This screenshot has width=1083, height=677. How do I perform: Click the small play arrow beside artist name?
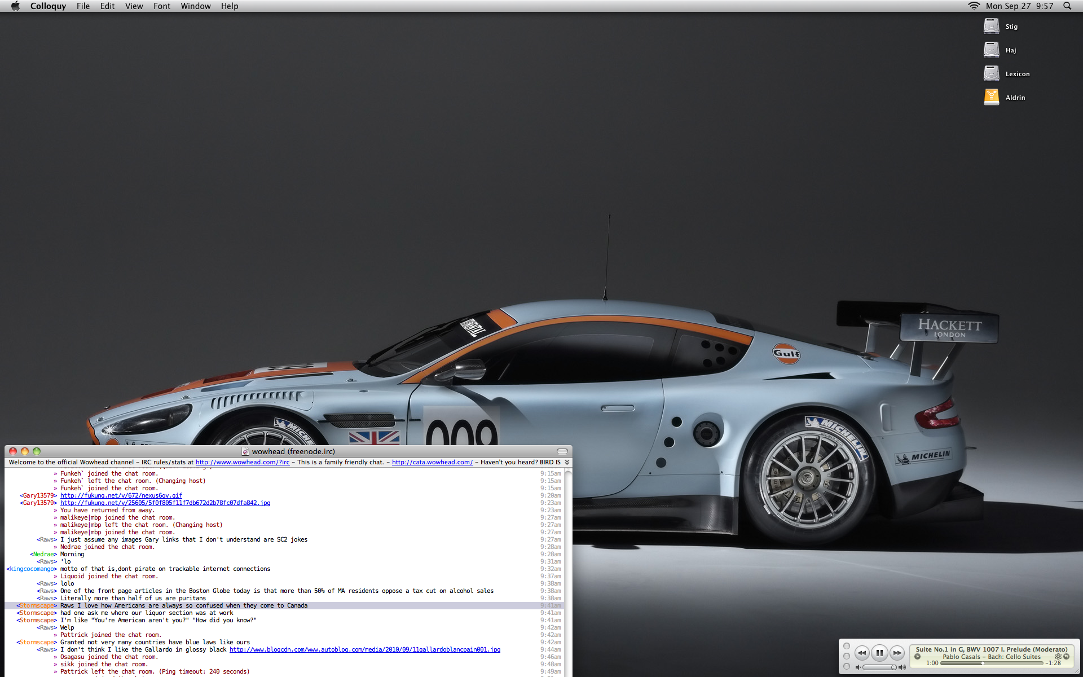(918, 657)
